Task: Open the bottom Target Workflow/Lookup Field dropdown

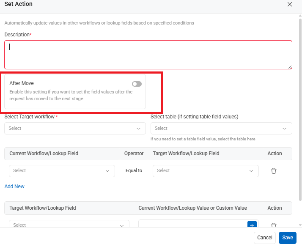Action: coord(69,224)
